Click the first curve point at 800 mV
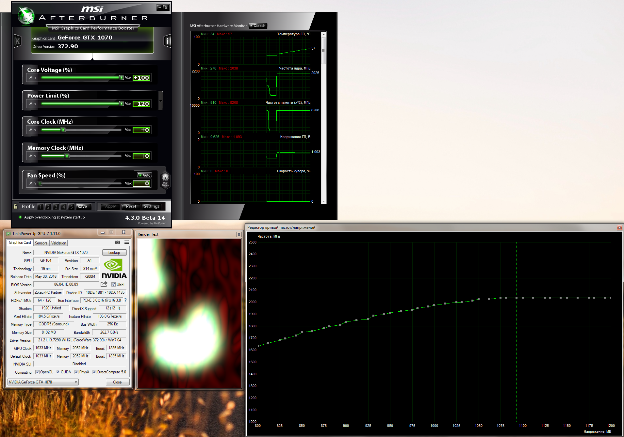Image resolution: width=624 pixels, height=437 pixels. pos(258,346)
